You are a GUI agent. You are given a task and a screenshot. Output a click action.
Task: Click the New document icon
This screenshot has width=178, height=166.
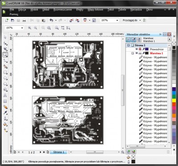(x=7, y=20)
